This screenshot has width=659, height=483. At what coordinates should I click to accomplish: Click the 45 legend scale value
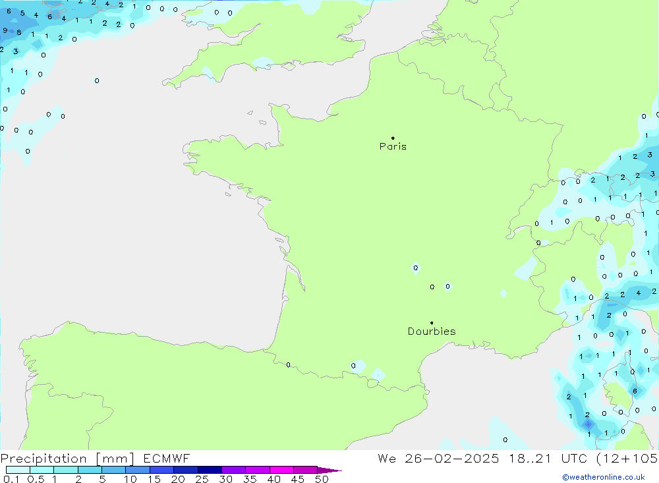pos(298,479)
